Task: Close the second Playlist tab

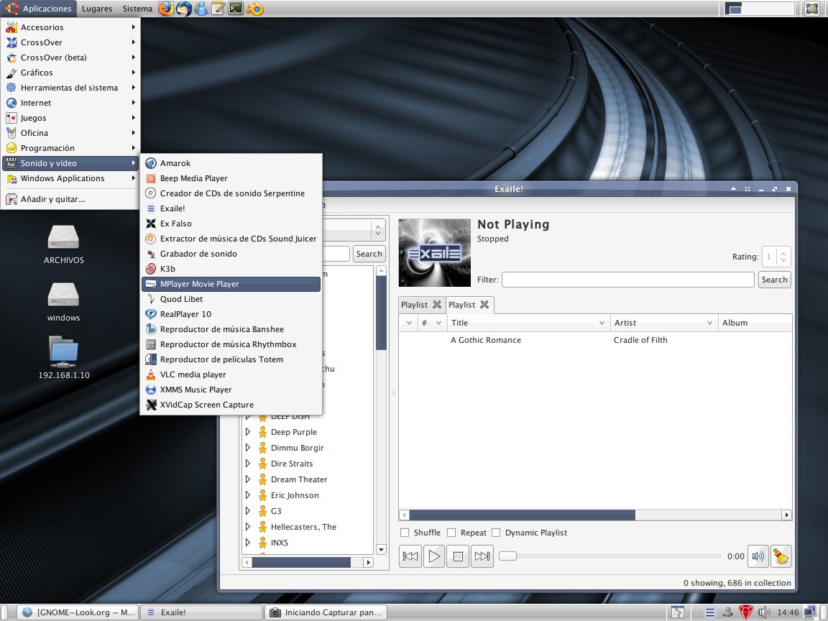Action: [x=484, y=304]
